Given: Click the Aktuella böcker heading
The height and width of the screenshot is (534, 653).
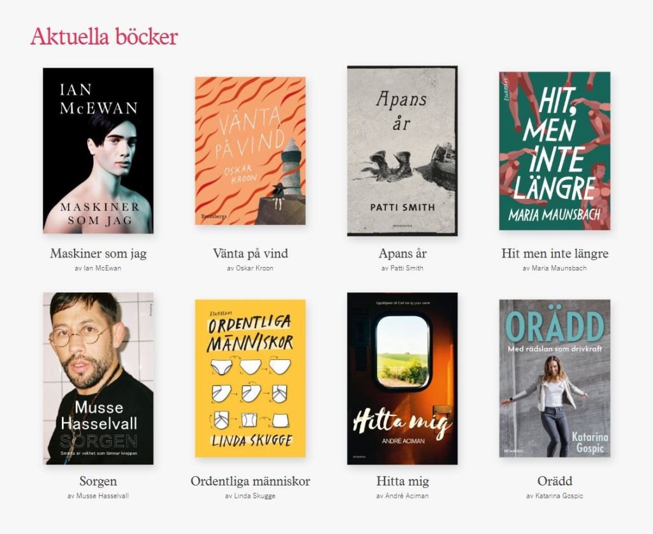Looking at the screenshot, I should pyautogui.click(x=104, y=36).
